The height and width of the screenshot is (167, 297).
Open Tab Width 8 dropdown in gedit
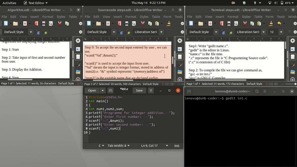119,146
